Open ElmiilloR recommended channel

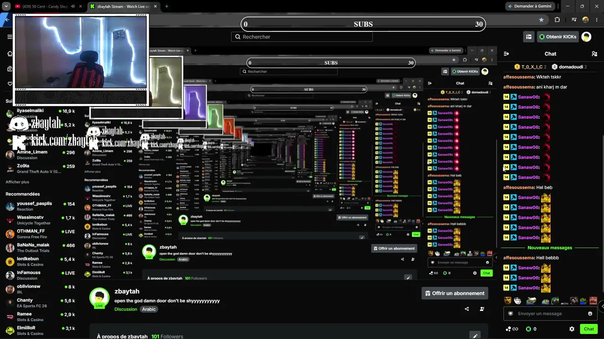tap(41, 330)
